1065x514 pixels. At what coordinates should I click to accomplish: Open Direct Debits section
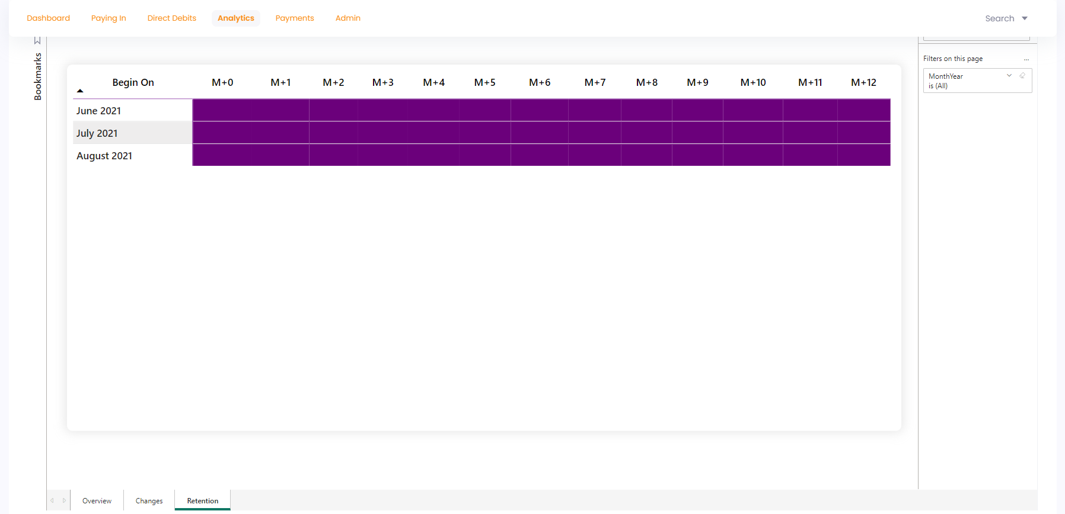pos(172,18)
